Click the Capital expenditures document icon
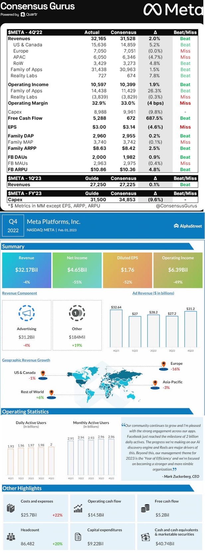205x554 pixels. pyautogui.click(x=78, y=537)
